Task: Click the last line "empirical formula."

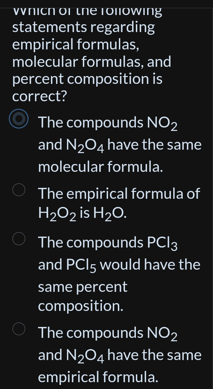Action: pyautogui.click(x=98, y=377)
